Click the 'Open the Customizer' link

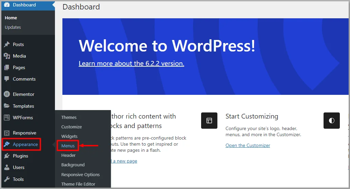248,145
